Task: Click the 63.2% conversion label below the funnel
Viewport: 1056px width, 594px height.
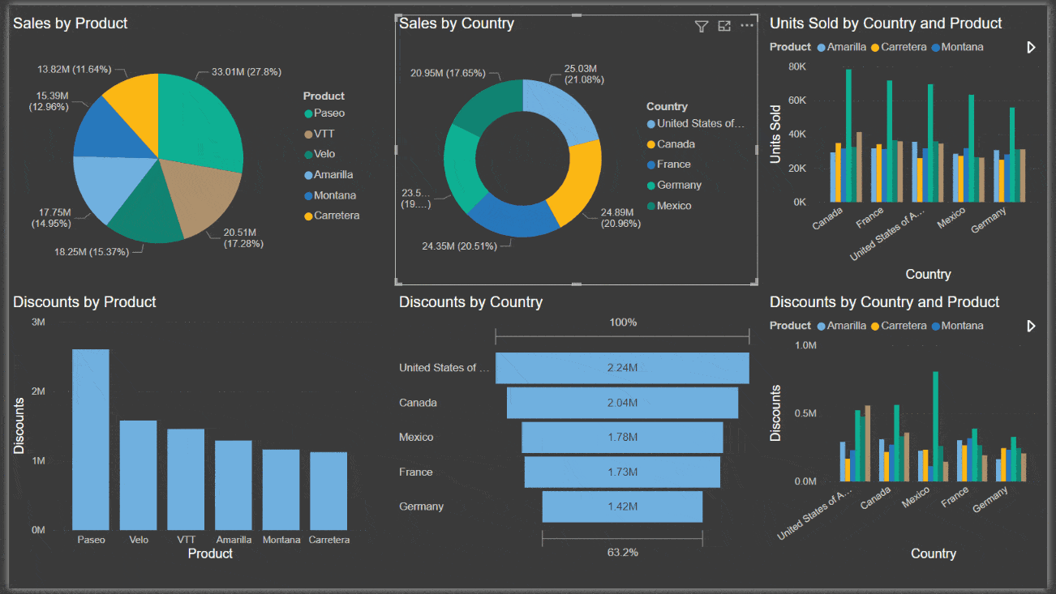Action: click(622, 552)
